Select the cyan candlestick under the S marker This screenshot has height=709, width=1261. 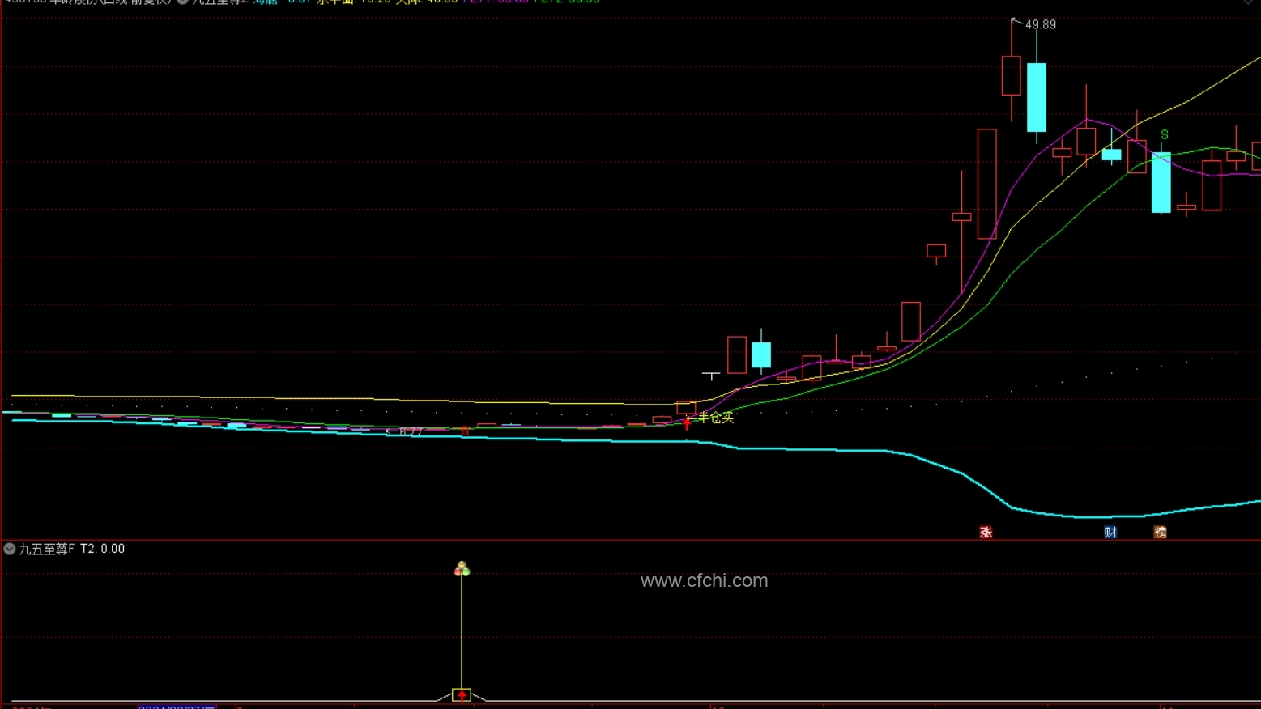[x=1161, y=183]
